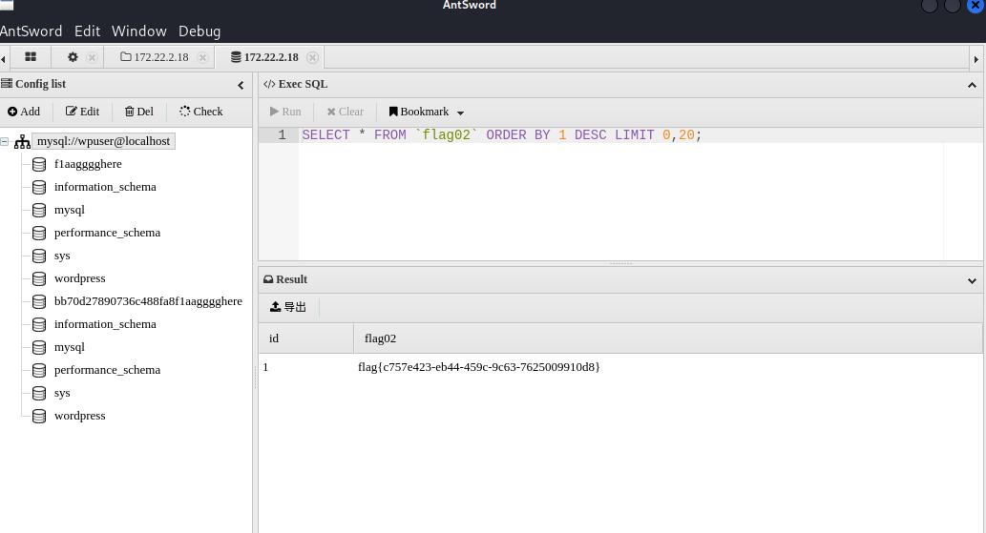Click the connection network icon
The image size is (986, 533).
[x=22, y=142]
